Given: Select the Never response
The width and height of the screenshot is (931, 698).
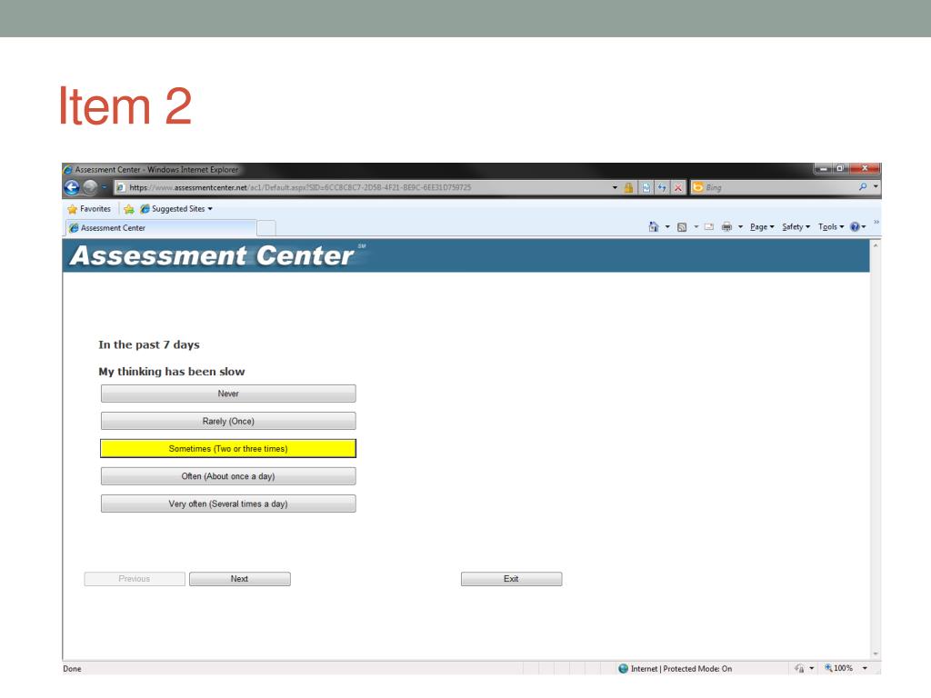Looking at the screenshot, I should (228, 394).
